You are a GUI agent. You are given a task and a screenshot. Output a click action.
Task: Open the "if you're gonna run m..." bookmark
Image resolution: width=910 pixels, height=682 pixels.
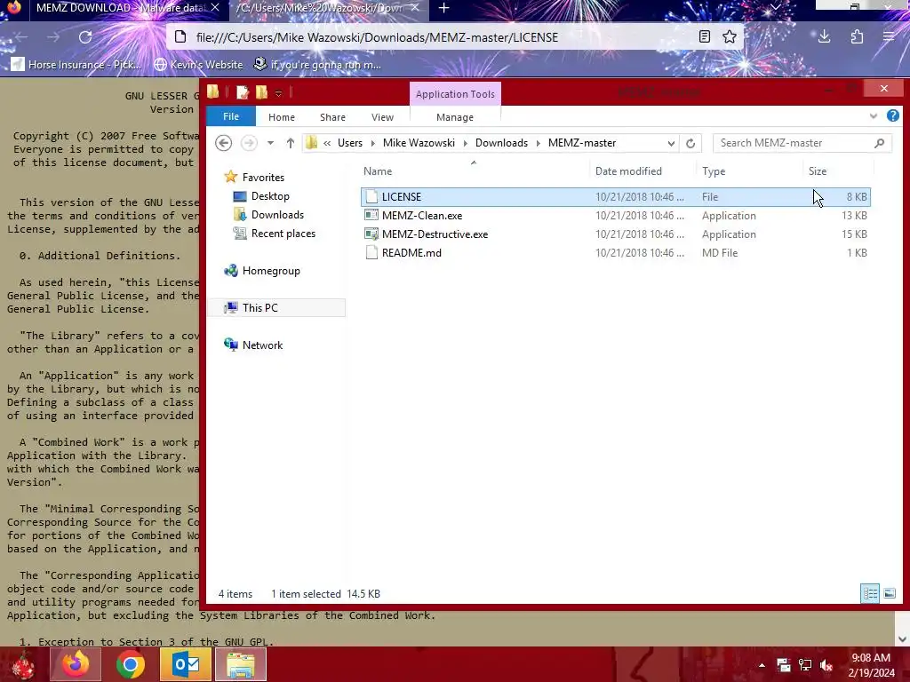click(318, 64)
